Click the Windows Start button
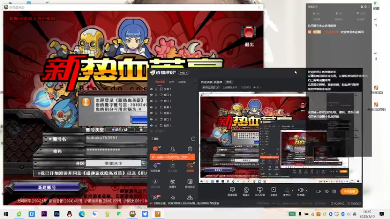Viewport: 390px width, 219px height. click(6, 214)
